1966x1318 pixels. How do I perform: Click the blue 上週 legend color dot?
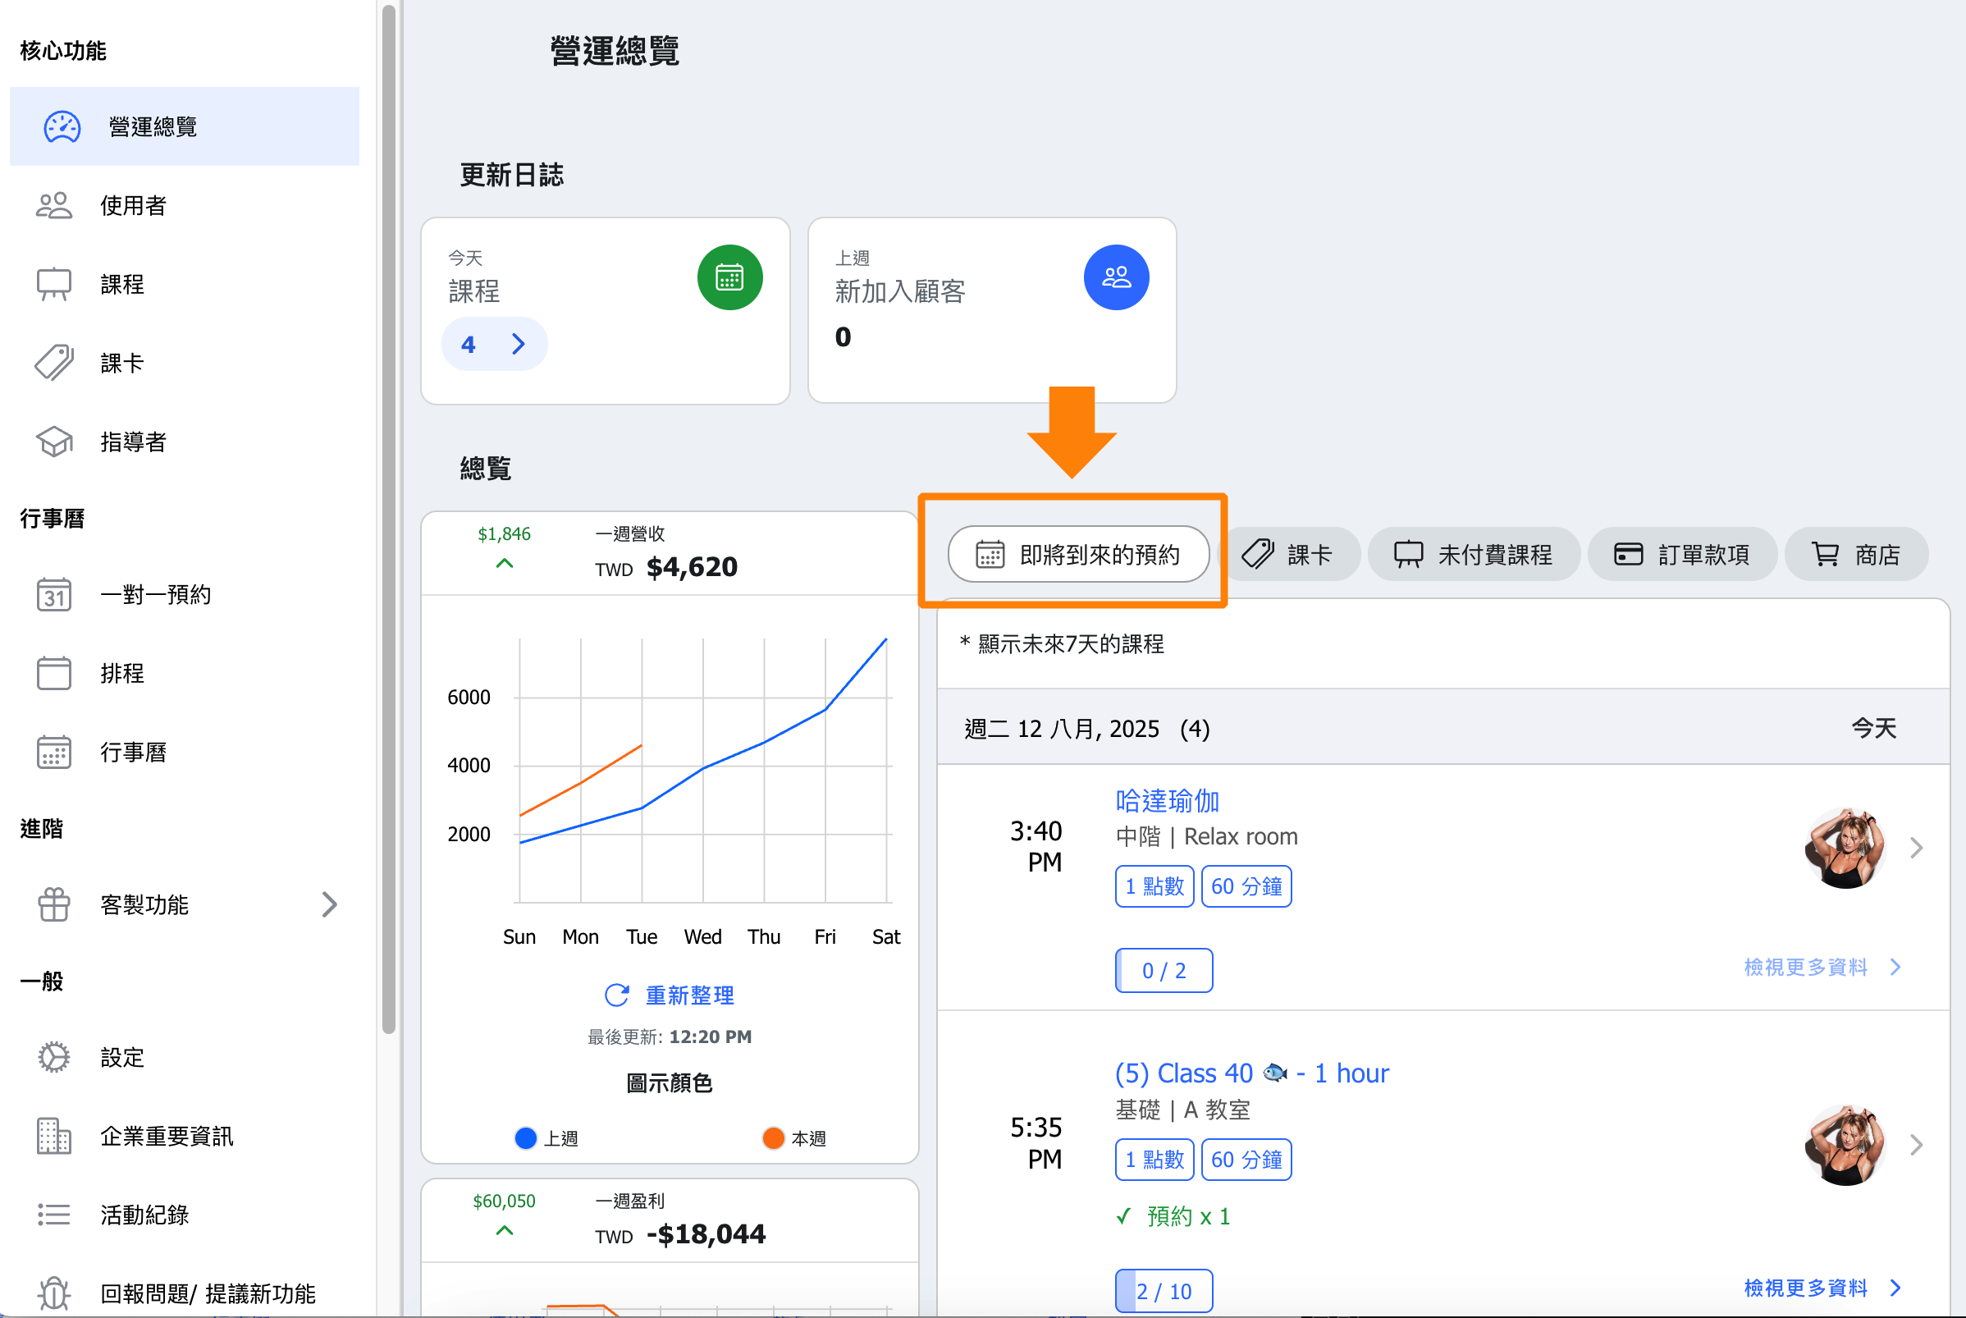526,1138
